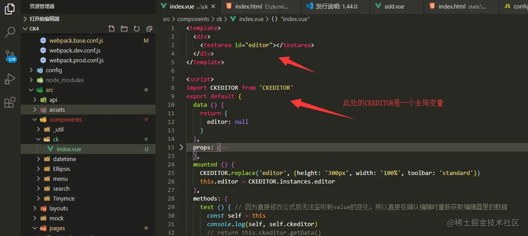Click the Vue icon beside index.vue in tree
Screen dimensions: 528x236
pos(50,149)
